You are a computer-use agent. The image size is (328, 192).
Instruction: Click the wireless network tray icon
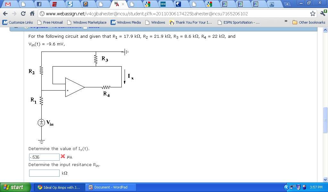coord(293,187)
